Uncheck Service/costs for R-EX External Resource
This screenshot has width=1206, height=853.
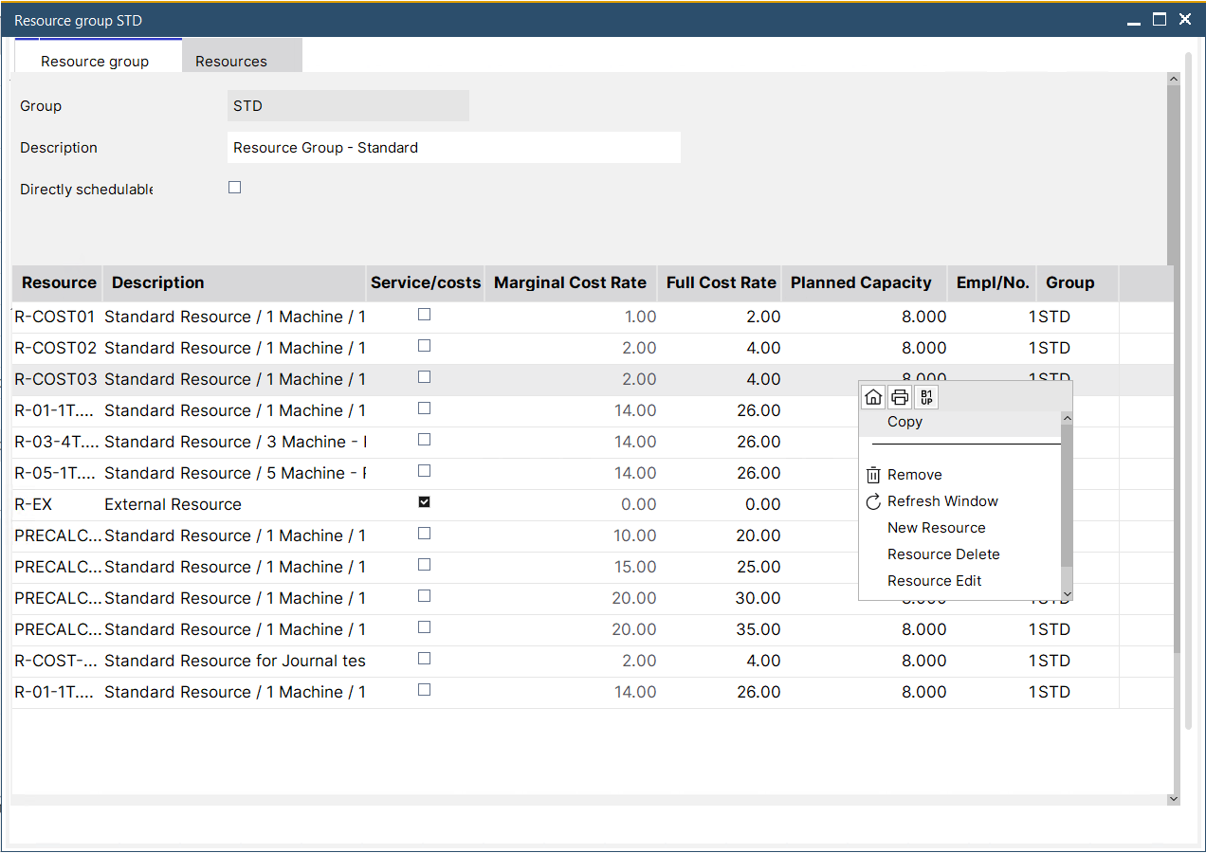(x=424, y=502)
